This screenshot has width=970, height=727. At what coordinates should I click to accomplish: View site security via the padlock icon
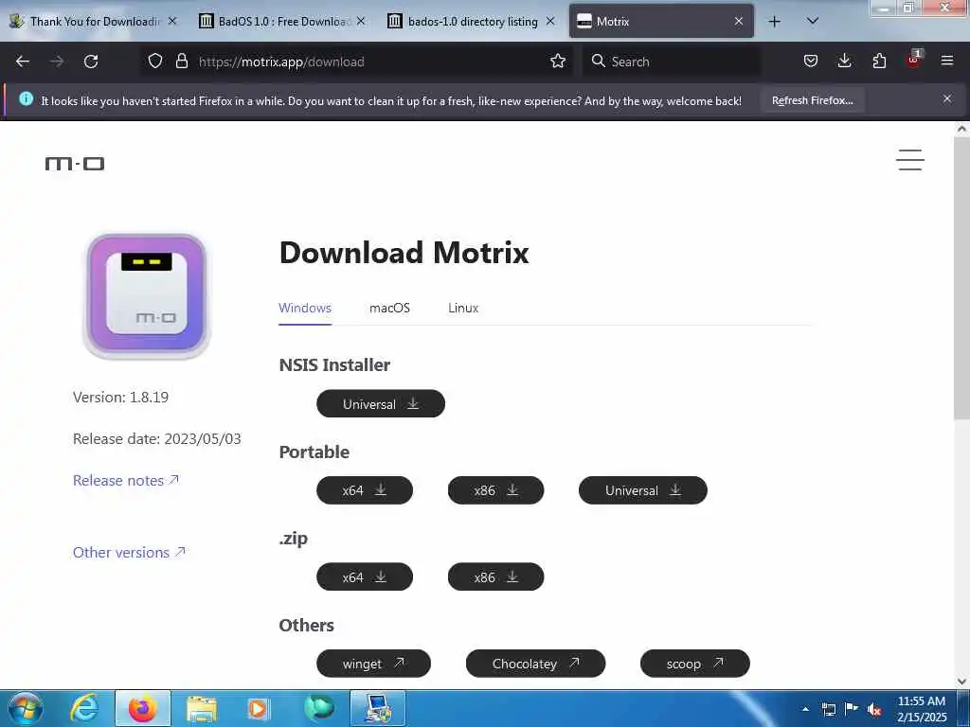coord(181,62)
